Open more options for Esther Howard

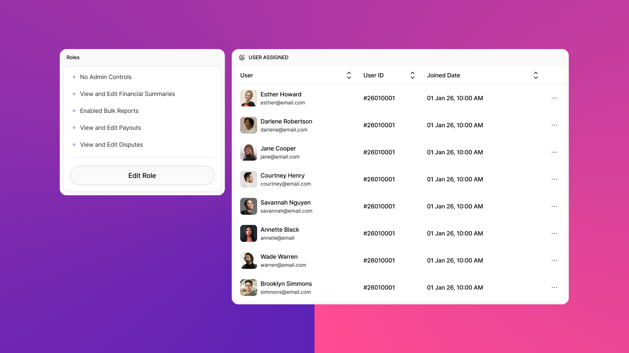(x=554, y=98)
